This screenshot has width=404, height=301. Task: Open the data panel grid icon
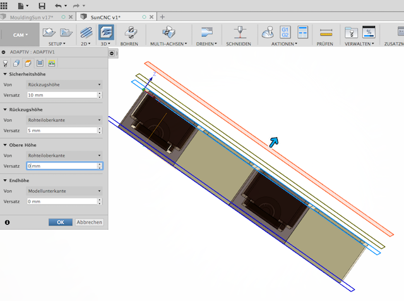tap(4, 6)
